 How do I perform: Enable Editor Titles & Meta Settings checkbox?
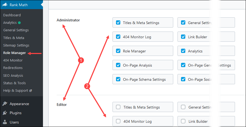point(118,107)
